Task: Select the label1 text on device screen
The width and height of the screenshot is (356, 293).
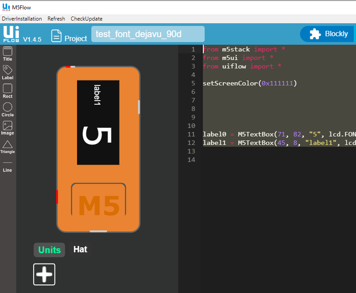Action: pos(97,95)
